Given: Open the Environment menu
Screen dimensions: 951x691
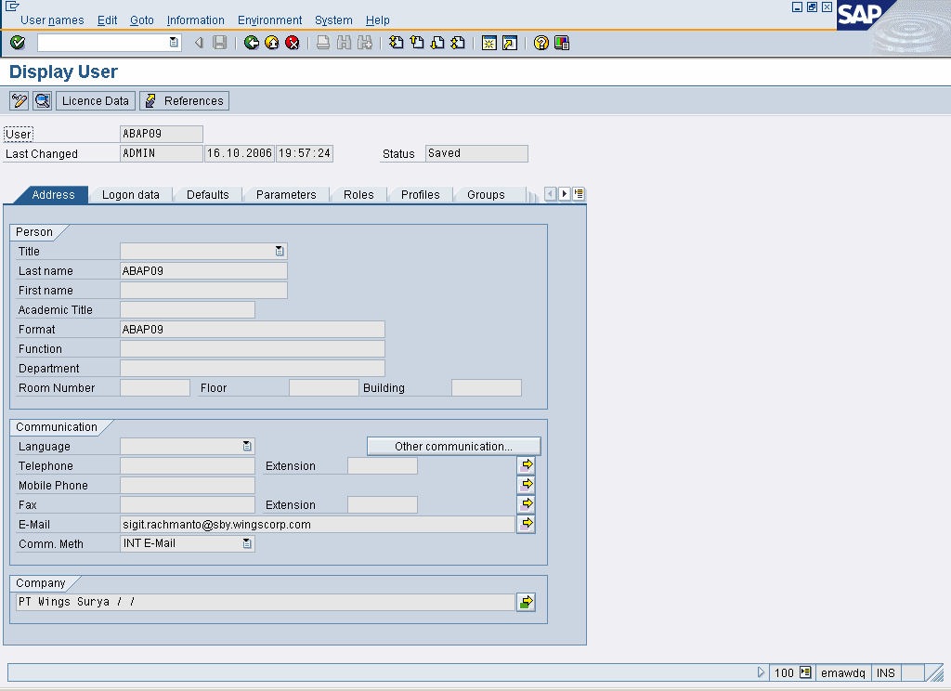Looking at the screenshot, I should click(x=269, y=20).
